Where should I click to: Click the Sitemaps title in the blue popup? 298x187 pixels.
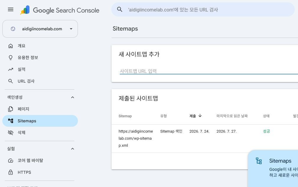pyautogui.click(x=280, y=161)
